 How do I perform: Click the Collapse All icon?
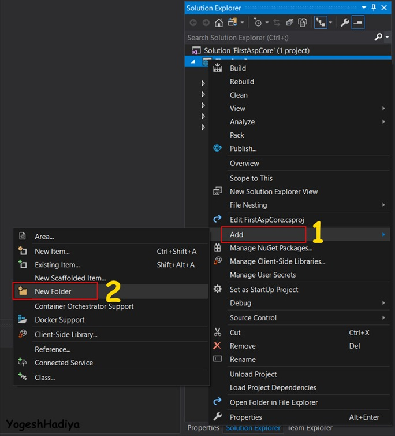click(290, 23)
